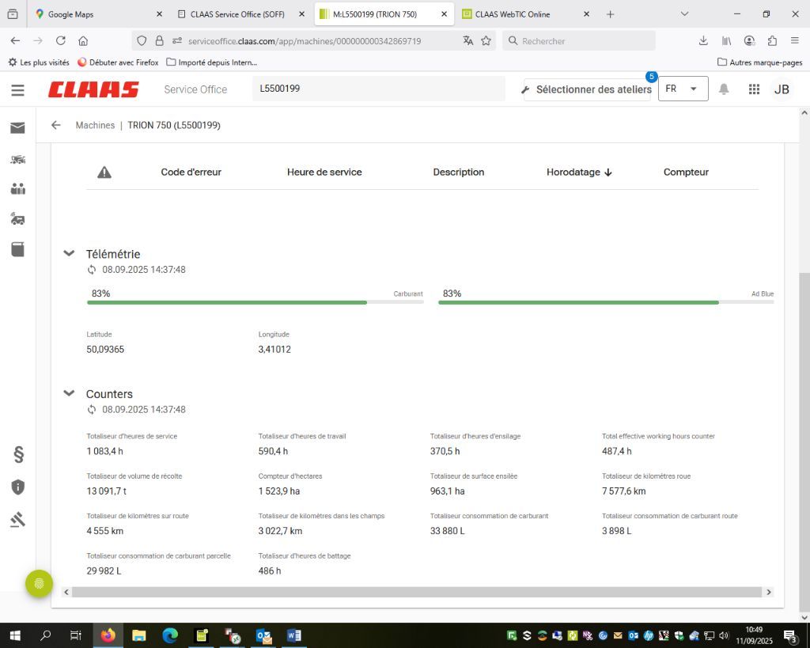Screen dimensions: 810x648
Task: Click the Machines breadcrumb link
Action: click(x=95, y=125)
